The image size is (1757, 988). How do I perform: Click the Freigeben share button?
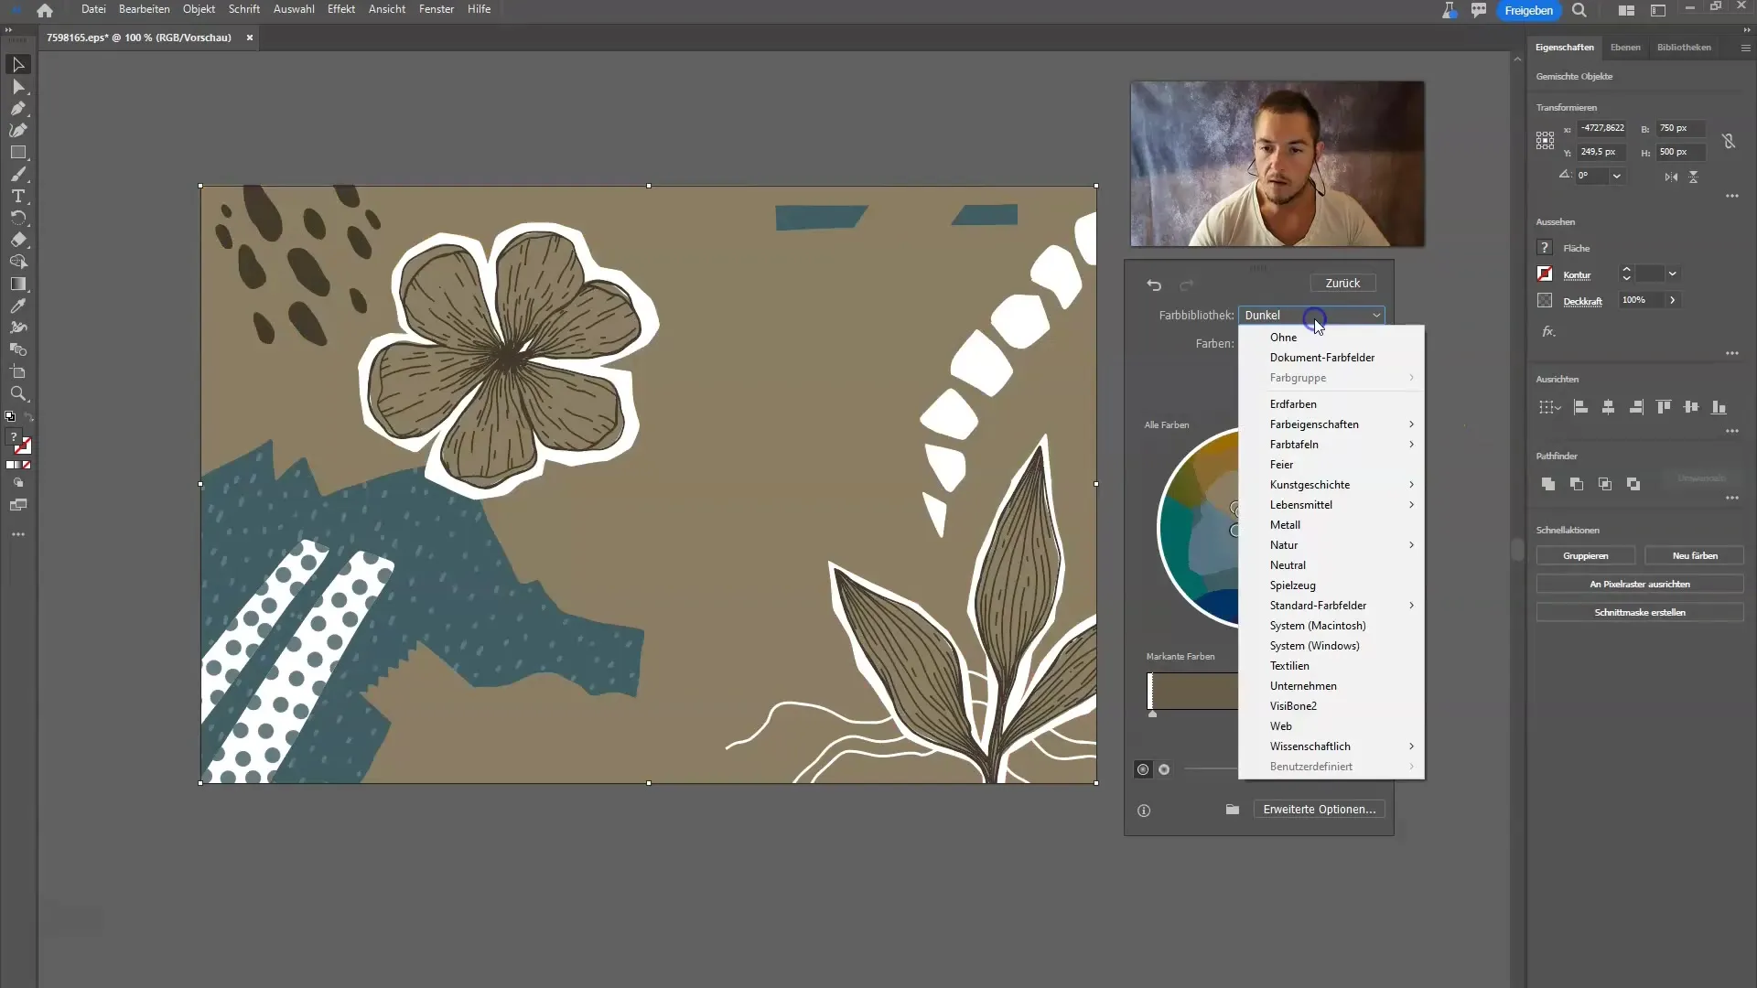click(x=1528, y=10)
